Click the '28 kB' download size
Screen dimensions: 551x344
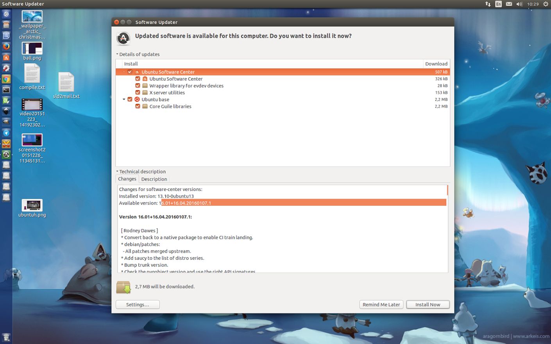tap(442, 86)
